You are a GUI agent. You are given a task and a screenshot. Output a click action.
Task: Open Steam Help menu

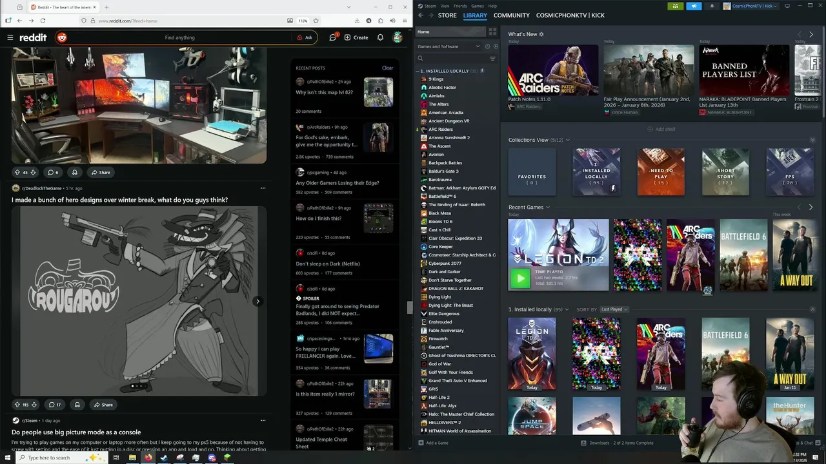pyautogui.click(x=493, y=6)
